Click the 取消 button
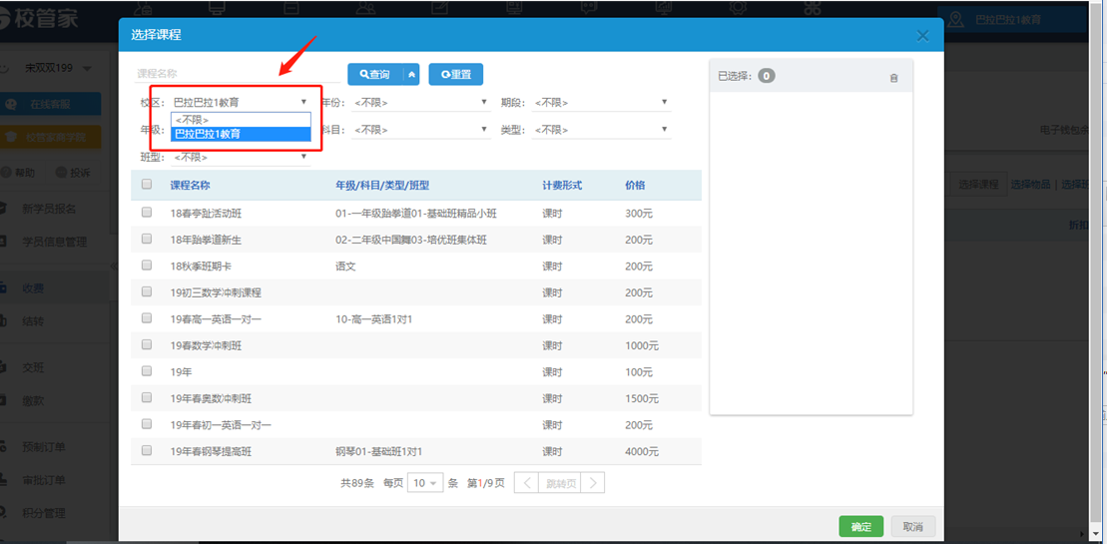This screenshot has height=544, width=1107. pyautogui.click(x=913, y=526)
